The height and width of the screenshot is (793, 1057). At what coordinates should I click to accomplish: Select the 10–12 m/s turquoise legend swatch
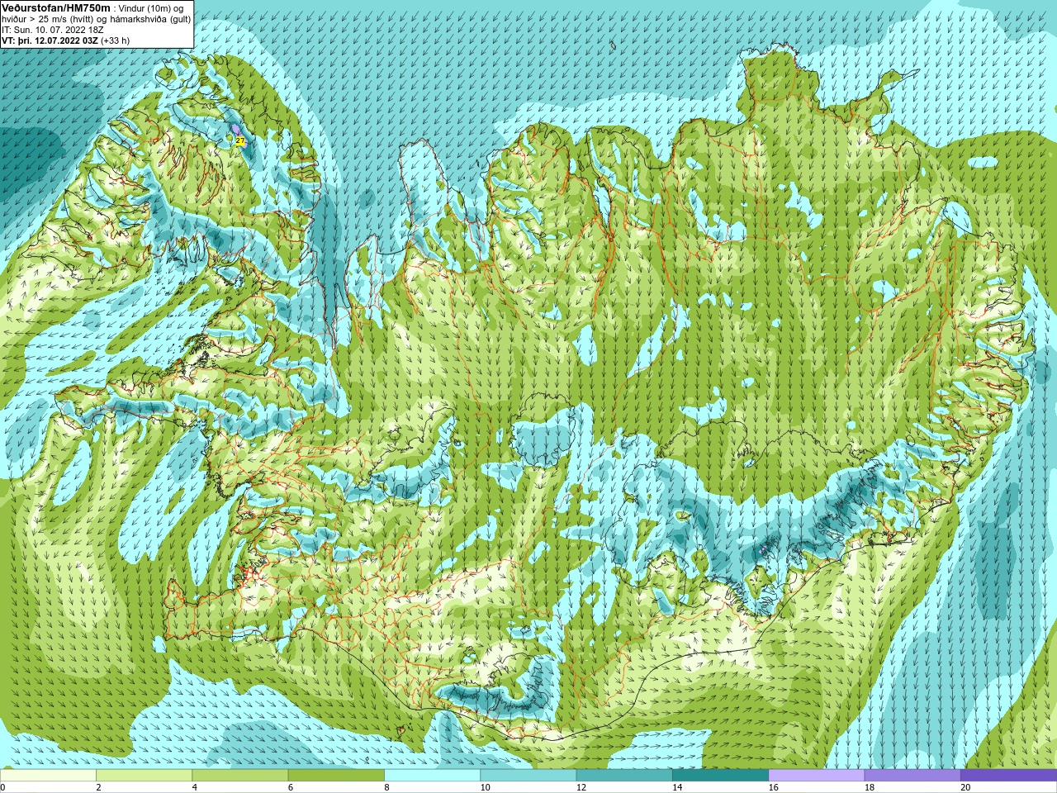(x=528, y=776)
